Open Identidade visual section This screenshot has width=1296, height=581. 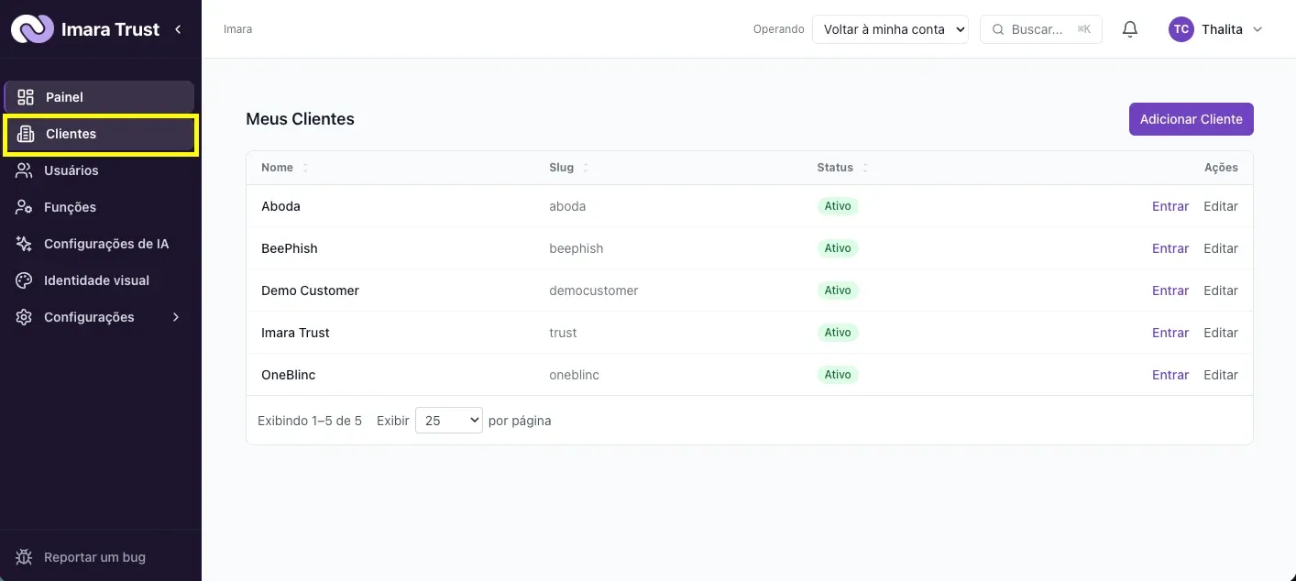tap(99, 280)
